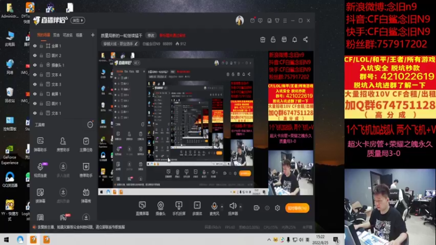Hide the 截屏 1 layer
The width and height of the screenshot is (436, 245).
[35, 94]
